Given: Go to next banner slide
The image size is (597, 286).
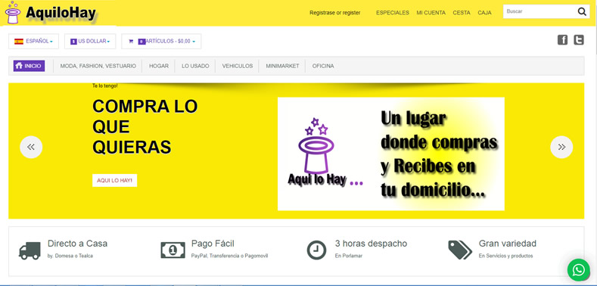Looking at the screenshot, I should pyautogui.click(x=561, y=147).
